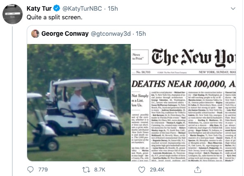Click the @gtconway3d handle
The image size is (244, 176).
pyautogui.click(x=111, y=34)
